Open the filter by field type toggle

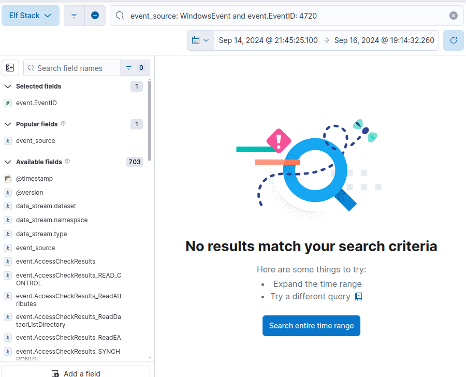[135, 68]
